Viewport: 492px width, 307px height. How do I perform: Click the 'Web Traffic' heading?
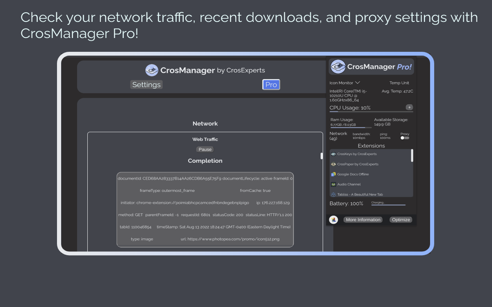(205, 139)
